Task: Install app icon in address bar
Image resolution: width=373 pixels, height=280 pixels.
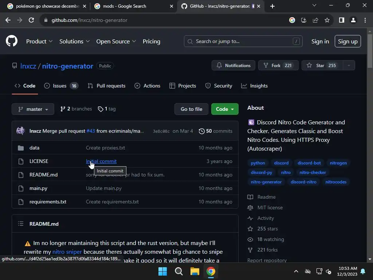Action: [x=304, y=20]
